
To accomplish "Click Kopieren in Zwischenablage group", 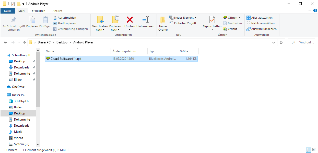I will pyautogui.click(x=32, y=22).
